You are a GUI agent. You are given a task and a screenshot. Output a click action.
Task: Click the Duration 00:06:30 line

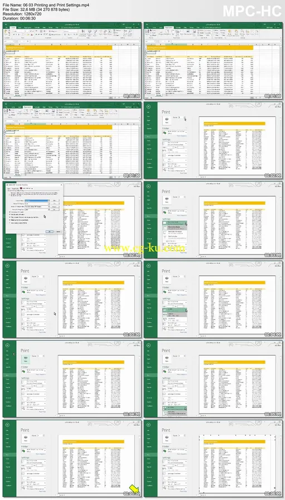(x=19, y=18)
